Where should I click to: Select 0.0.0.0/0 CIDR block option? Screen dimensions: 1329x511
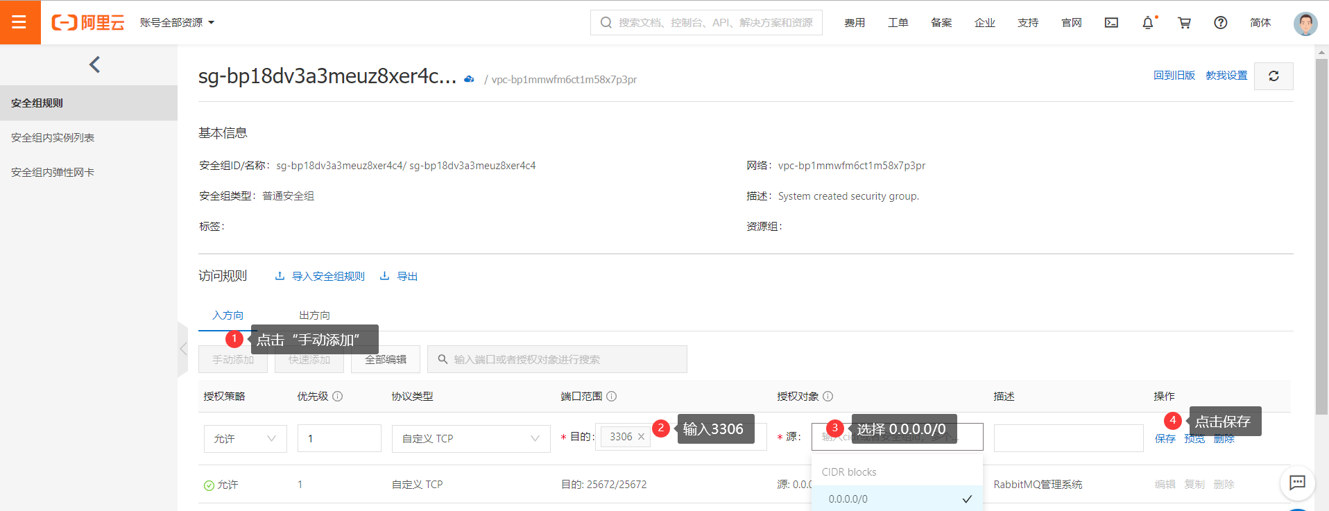pos(848,499)
